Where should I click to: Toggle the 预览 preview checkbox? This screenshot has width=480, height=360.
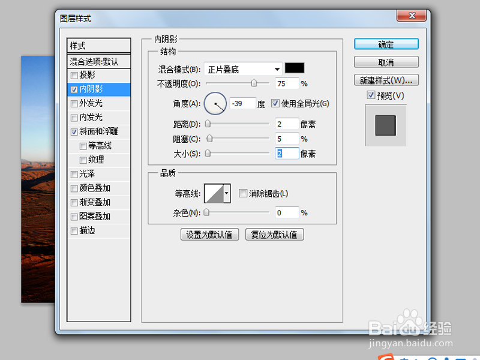(x=371, y=95)
